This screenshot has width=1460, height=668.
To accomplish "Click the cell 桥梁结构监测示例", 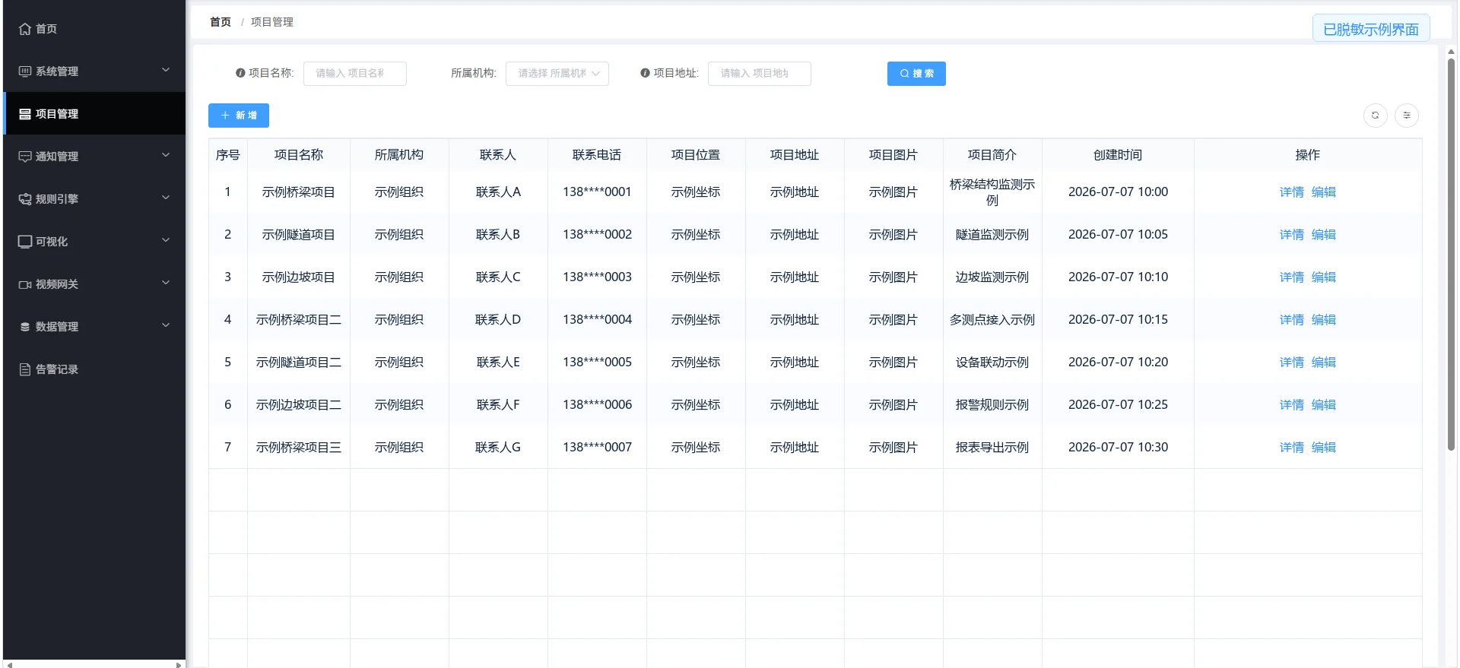I will pos(992,192).
